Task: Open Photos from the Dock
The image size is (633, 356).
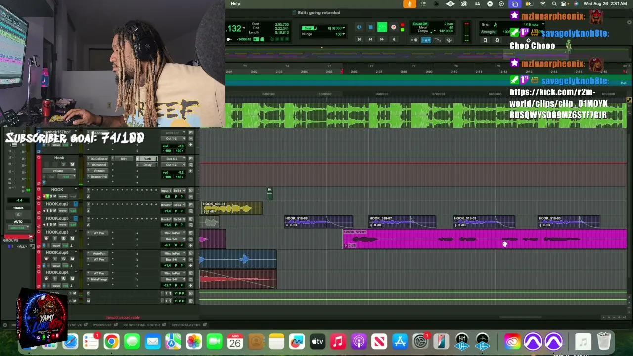Action: click(194, 341)
